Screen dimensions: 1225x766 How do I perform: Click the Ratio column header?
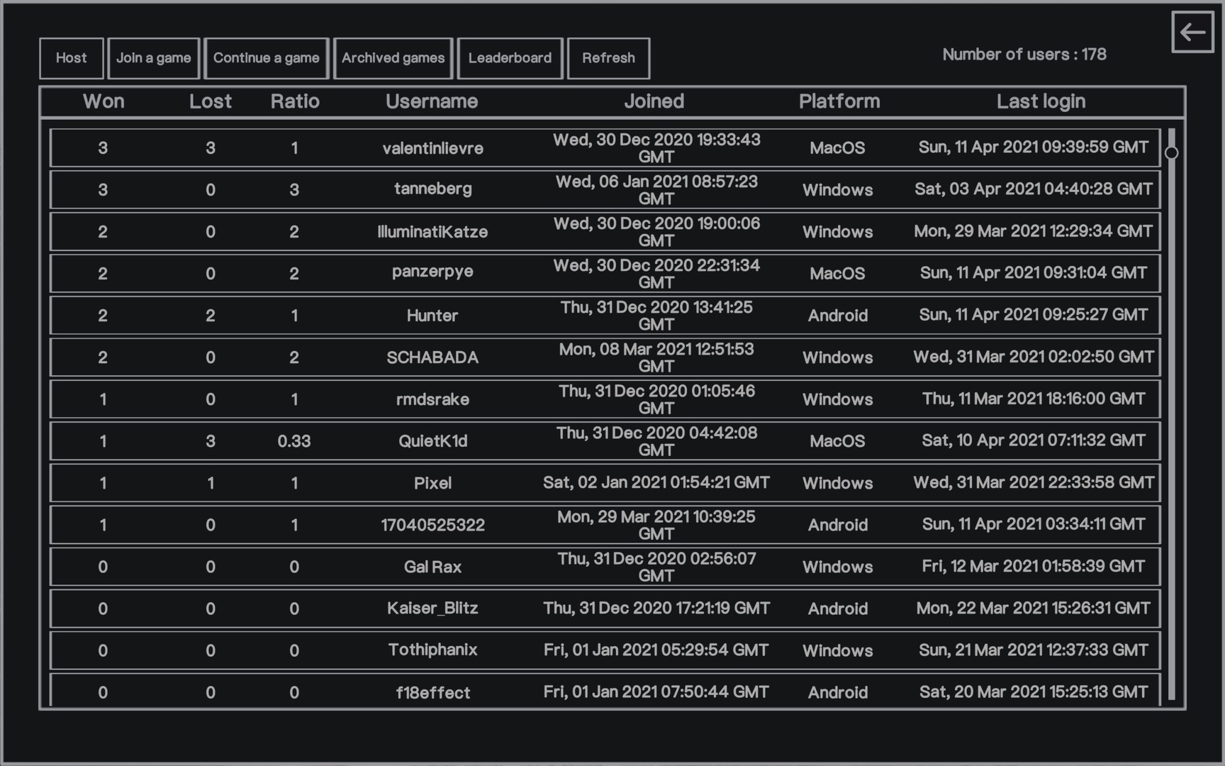tap(295, 101)
